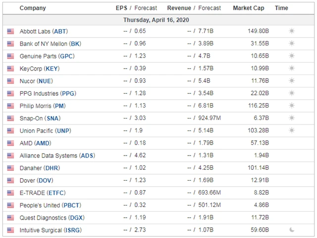Click the moon icon for Intuitive Surgical
This screenshot has width=317, height=238.
point(292,230)
